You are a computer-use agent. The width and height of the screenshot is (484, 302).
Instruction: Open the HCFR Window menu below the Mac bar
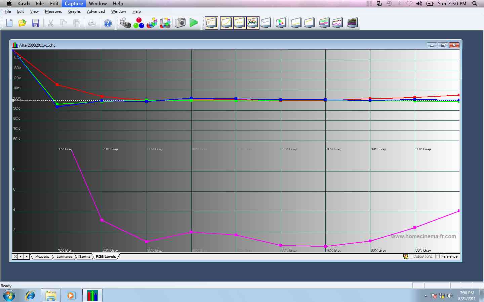click(x=119, y=11)
